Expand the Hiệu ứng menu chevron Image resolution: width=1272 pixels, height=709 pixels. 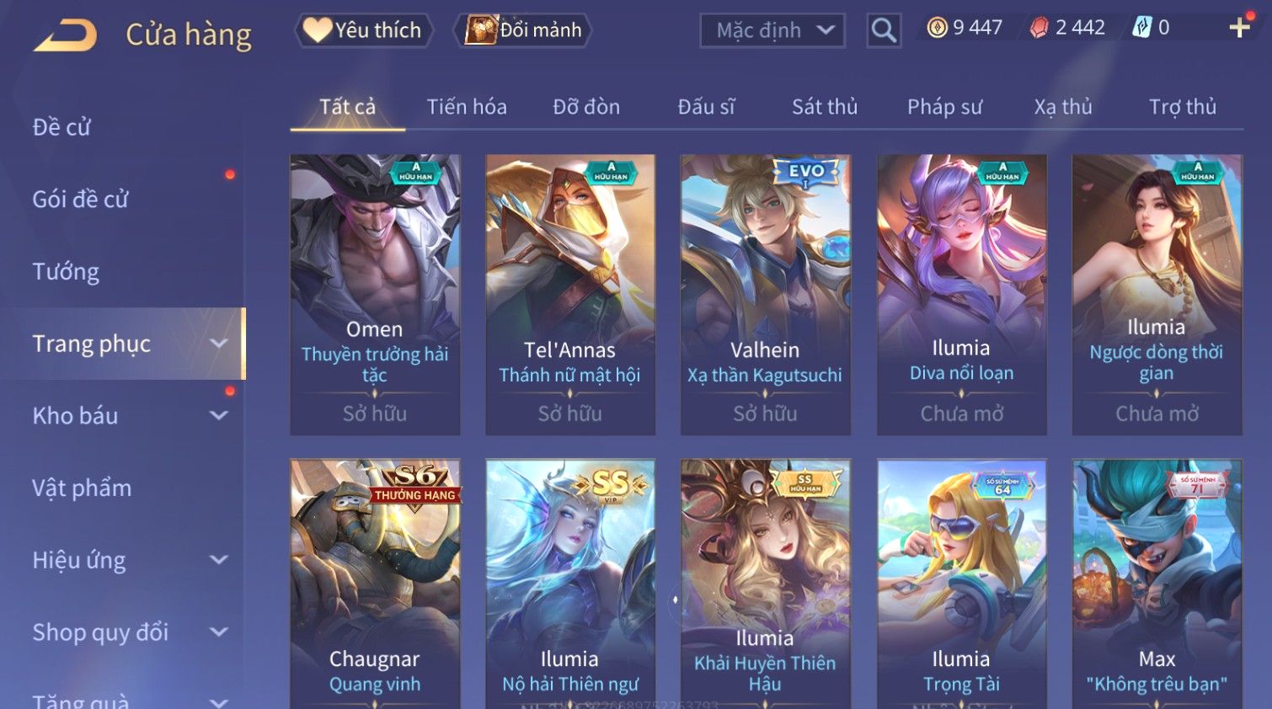[219, 560]
